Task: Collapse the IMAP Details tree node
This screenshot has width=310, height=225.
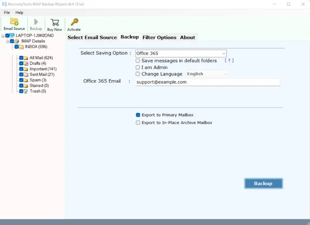Action: click(7, 41)
